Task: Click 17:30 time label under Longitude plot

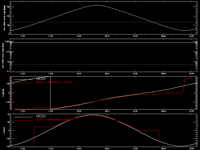Action: 22,111
